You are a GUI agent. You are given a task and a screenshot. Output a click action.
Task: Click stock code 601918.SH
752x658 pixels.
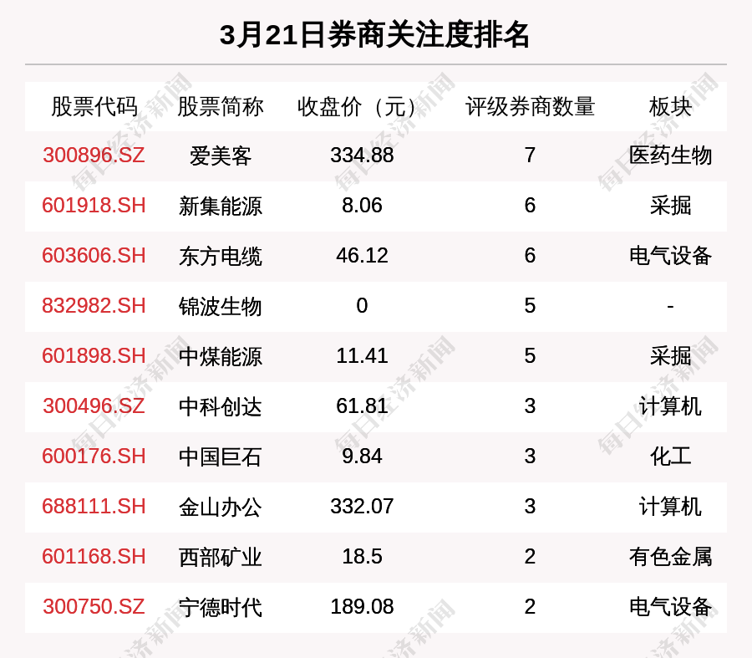94,206
